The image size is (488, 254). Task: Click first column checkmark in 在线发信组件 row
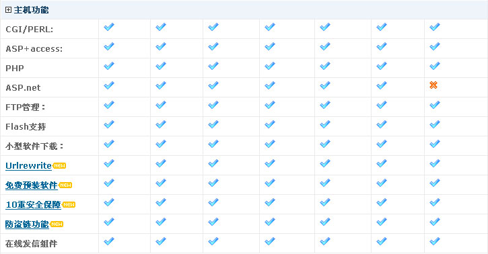109,241
